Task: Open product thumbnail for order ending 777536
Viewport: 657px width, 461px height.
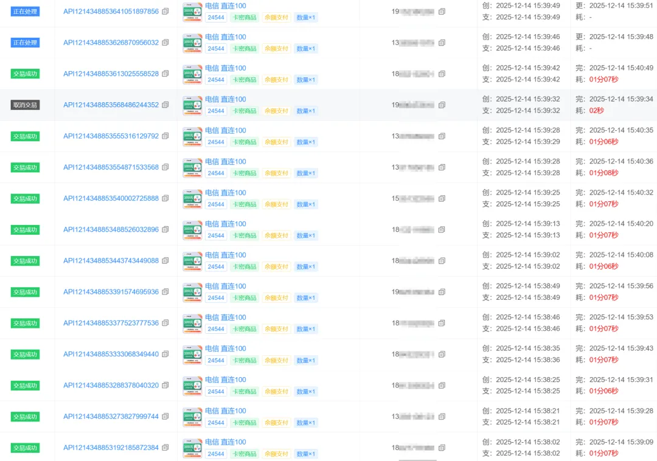Action: pos(192,323)
